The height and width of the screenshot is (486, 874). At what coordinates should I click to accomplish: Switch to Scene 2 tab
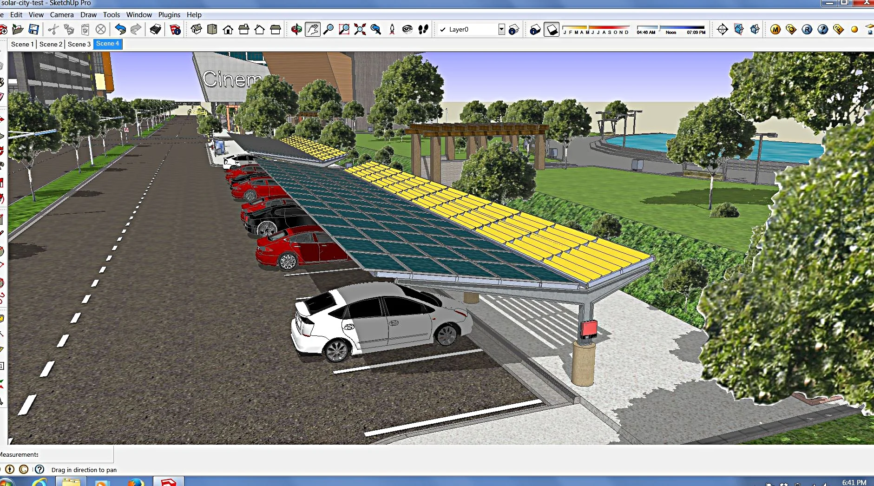(51, 44)
